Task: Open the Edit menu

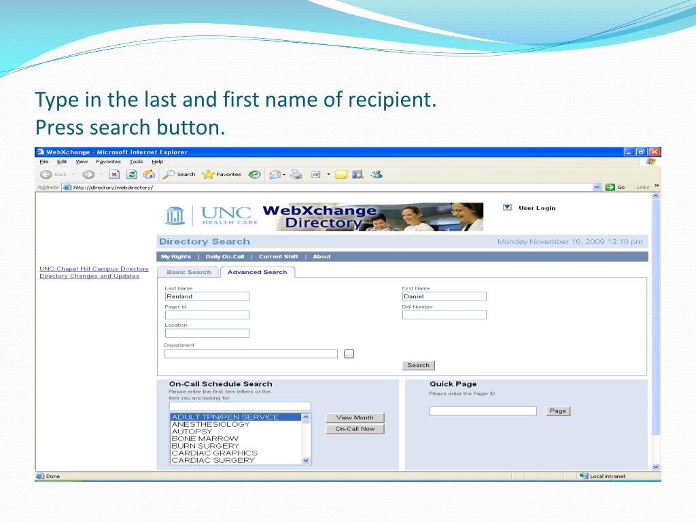Action: (x=62, y=162)
